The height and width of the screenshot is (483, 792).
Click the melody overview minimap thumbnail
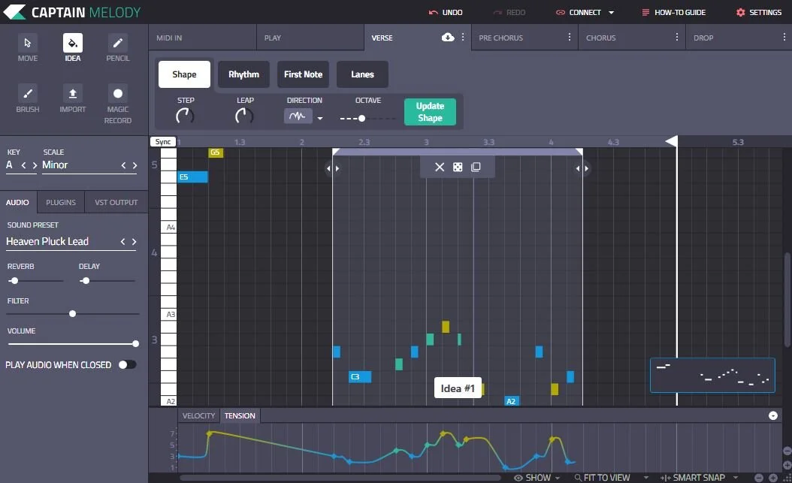click(712, 375)
